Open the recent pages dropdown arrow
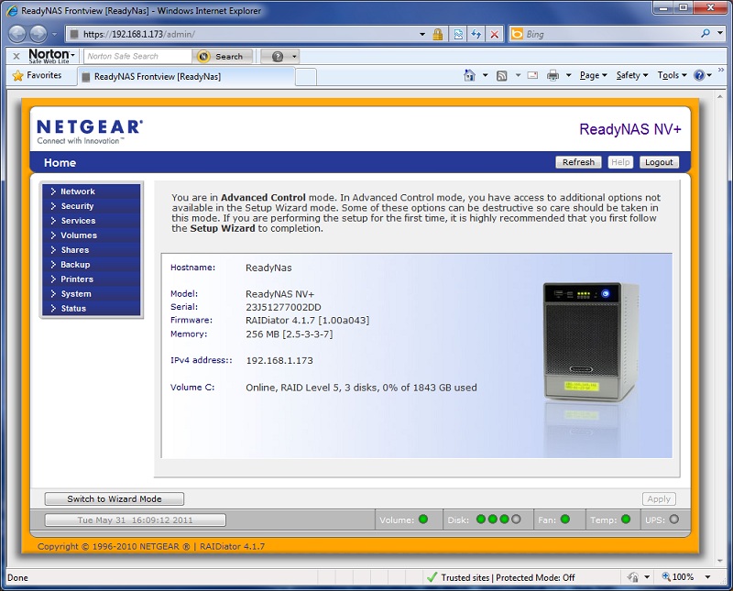This screenshot has width=733, height=591. (x=54, y=34)
